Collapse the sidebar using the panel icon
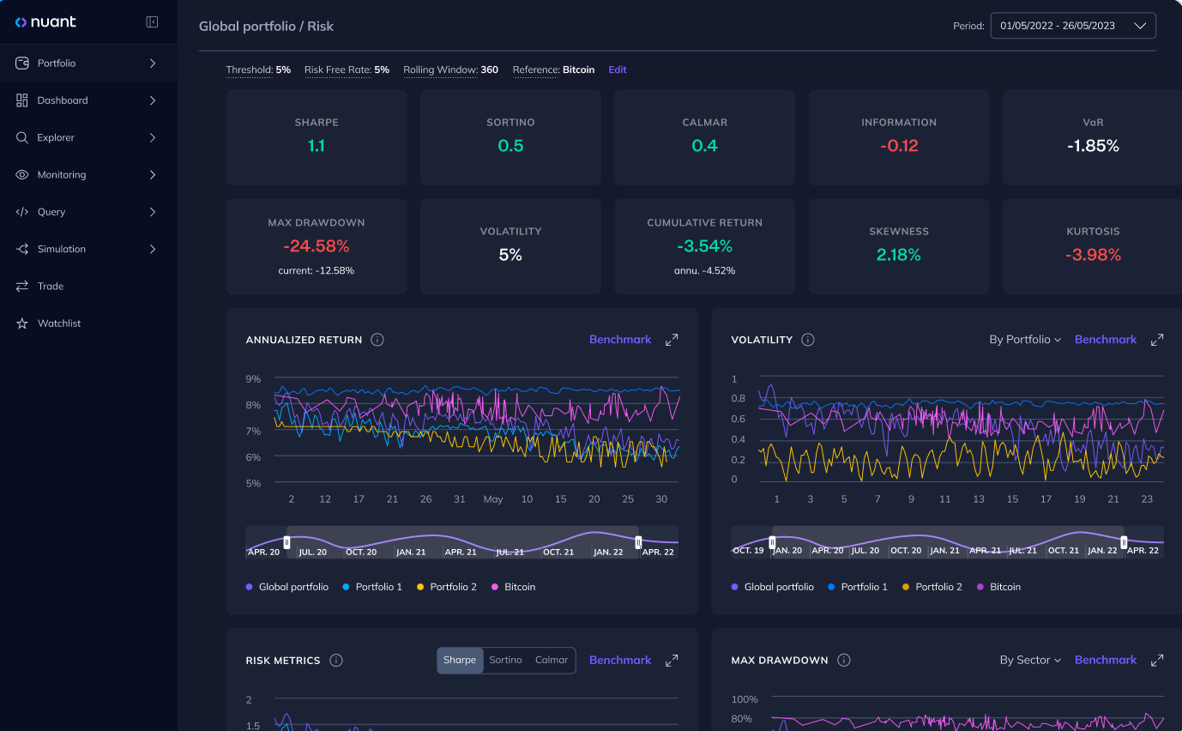Image resolution: width=1182 pixels, height=731 pixels. 152,21
